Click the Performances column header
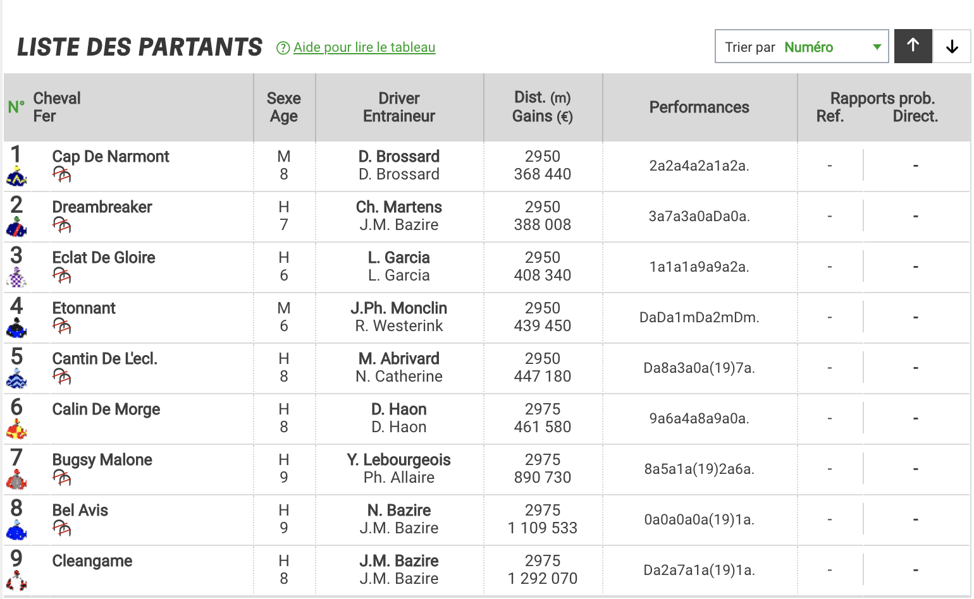Viewport: 974px width, 599px height. (700, 107)
